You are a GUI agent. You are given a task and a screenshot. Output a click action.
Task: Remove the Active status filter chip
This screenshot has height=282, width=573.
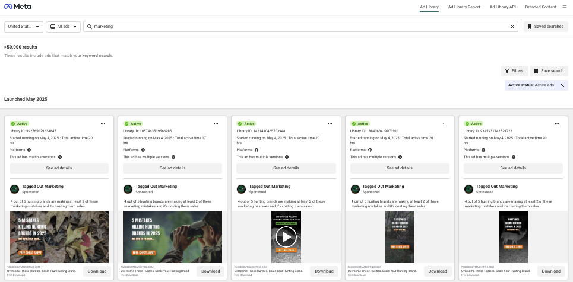point(562,85)
